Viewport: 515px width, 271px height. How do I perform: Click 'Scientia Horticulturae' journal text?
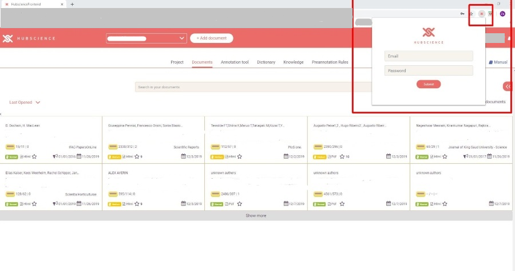click(81, 194)
